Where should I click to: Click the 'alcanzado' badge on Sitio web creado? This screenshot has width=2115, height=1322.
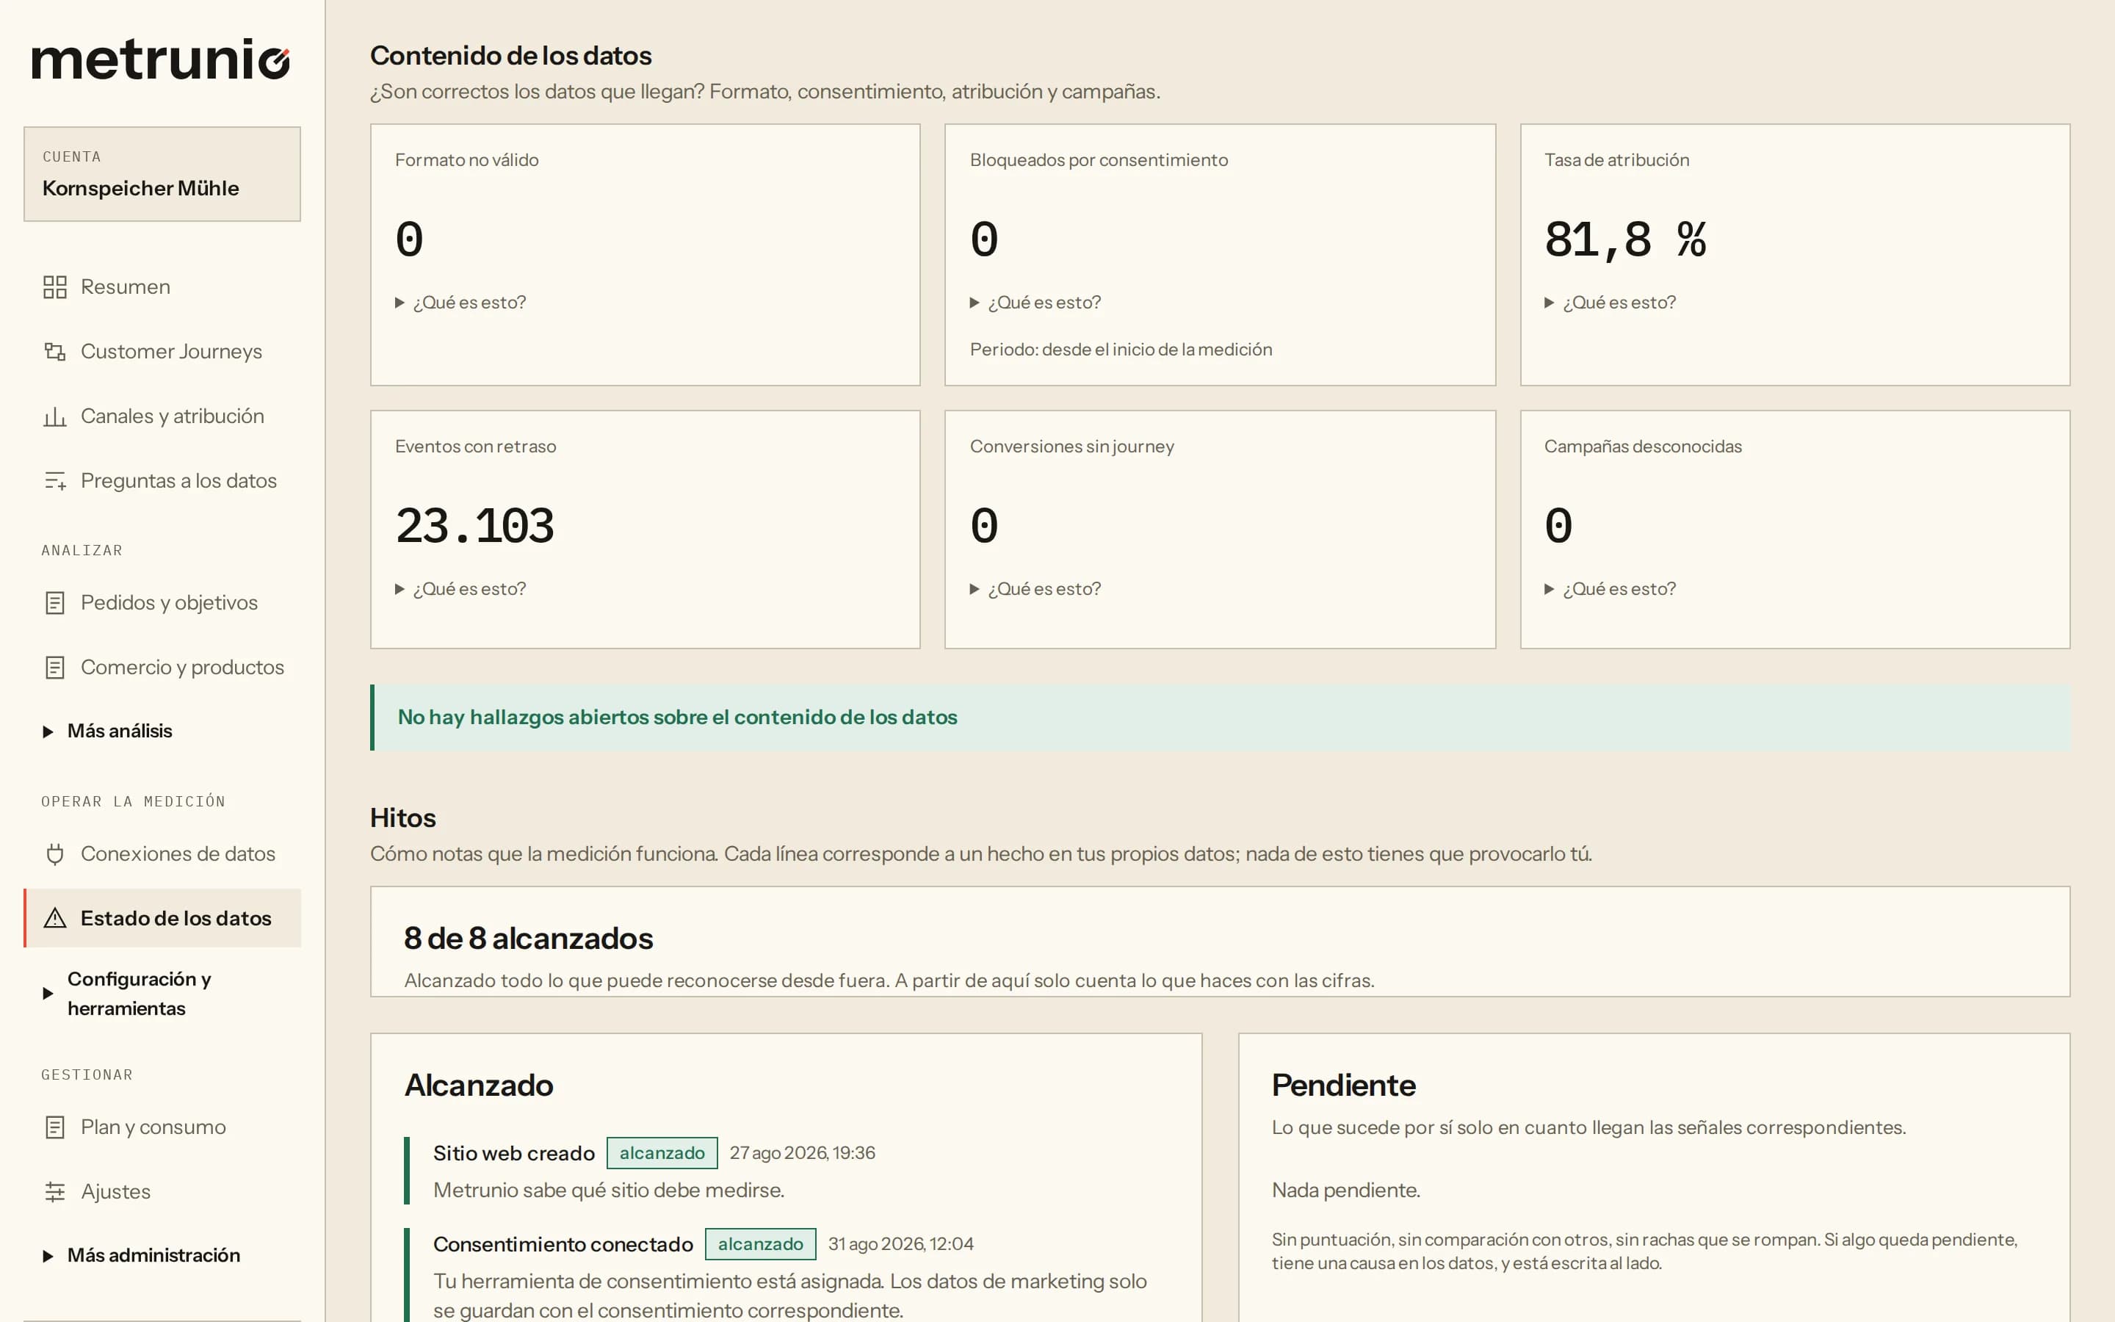tap(662, 1153)
